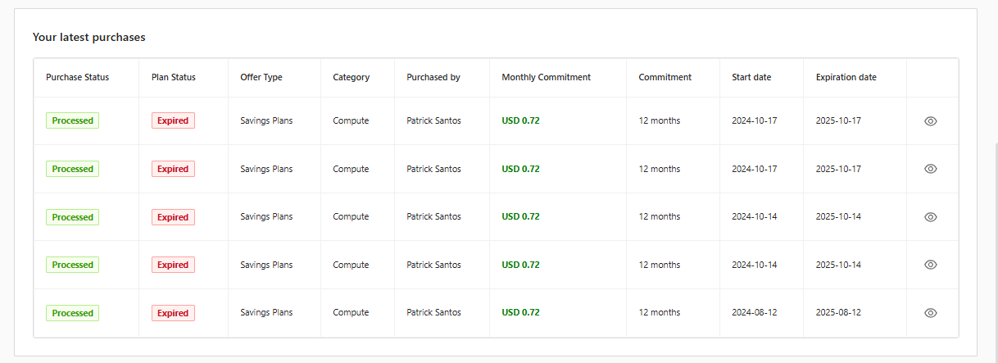Click the 2024-08-12 start date cell

(x=754, y=313)
